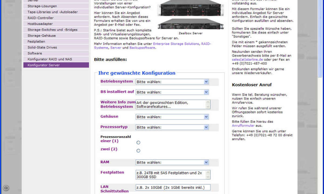The height and width of the screenshot is (194, 324).
Task: Click the Weitere Info zum Betriebssystem textarea
Action: click(x=171, y=105)
